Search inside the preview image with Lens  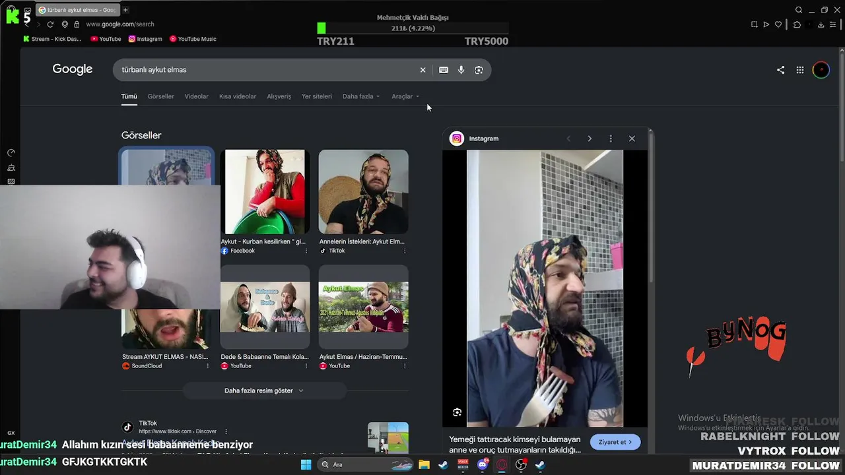click(457, 412)
